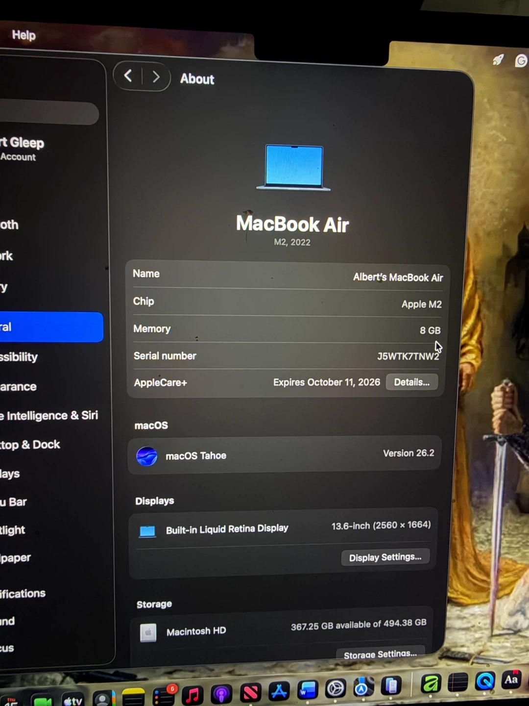The width and height of the screenshot is (529, 706).
Task: Click the rocket icon in menu bar
Action: [x=498, y=60]
